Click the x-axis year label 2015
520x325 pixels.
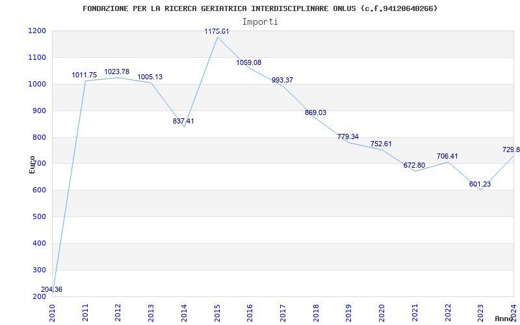217,313
